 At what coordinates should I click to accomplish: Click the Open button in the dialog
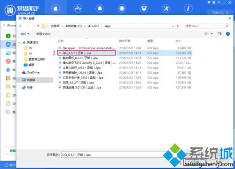click(x=195, y=161)
